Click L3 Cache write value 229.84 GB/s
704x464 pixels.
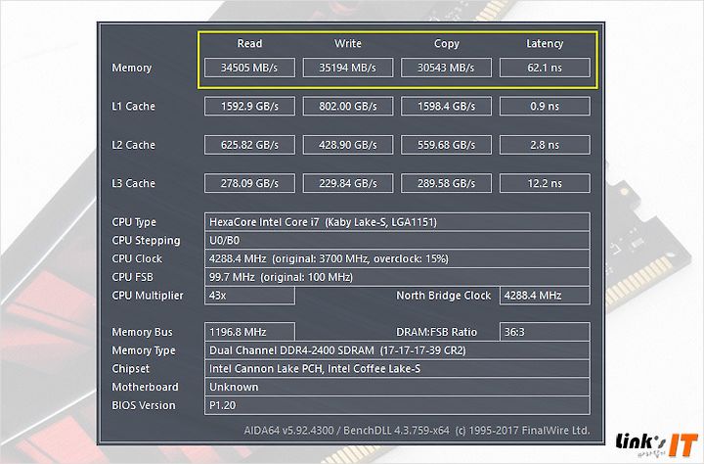pyautogui.click(x=348, y=183)
